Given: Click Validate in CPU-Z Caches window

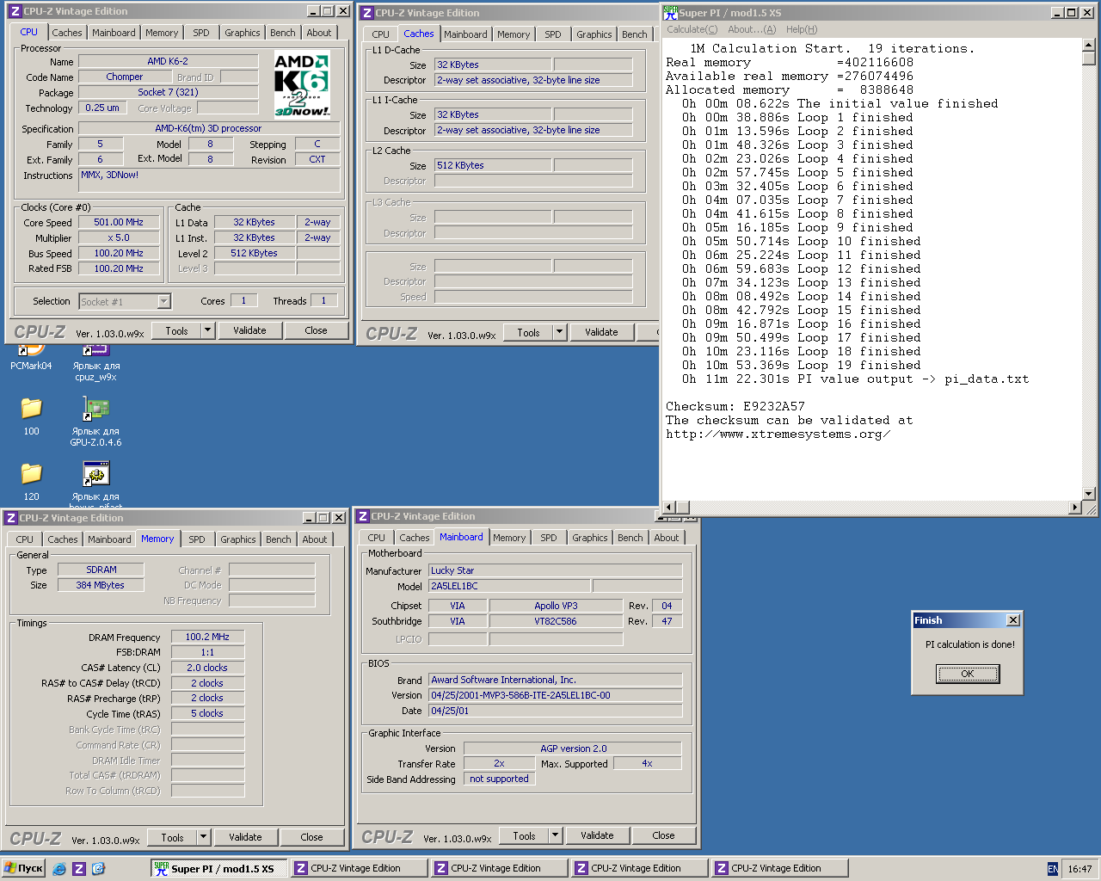Looking at the screenshot, I should tap(601, 332).
